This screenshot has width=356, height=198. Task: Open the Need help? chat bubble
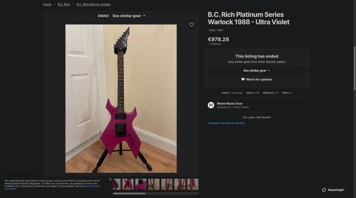(333, 190)
